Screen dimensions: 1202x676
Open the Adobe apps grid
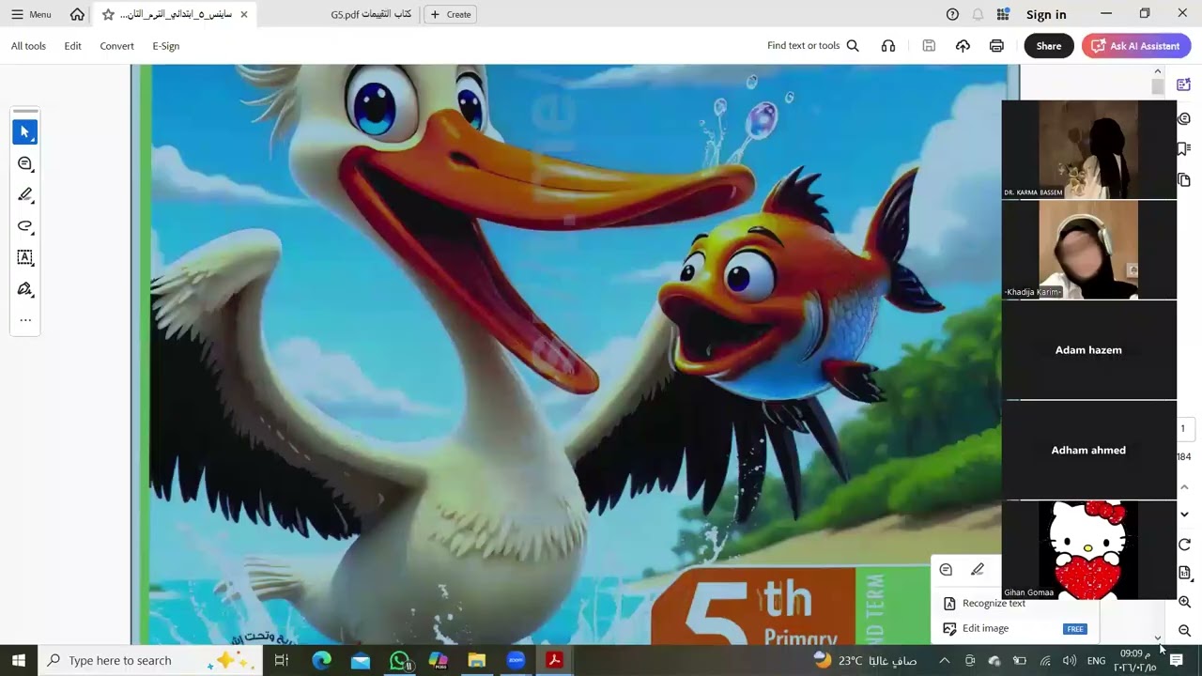[x=1003, y=14]
